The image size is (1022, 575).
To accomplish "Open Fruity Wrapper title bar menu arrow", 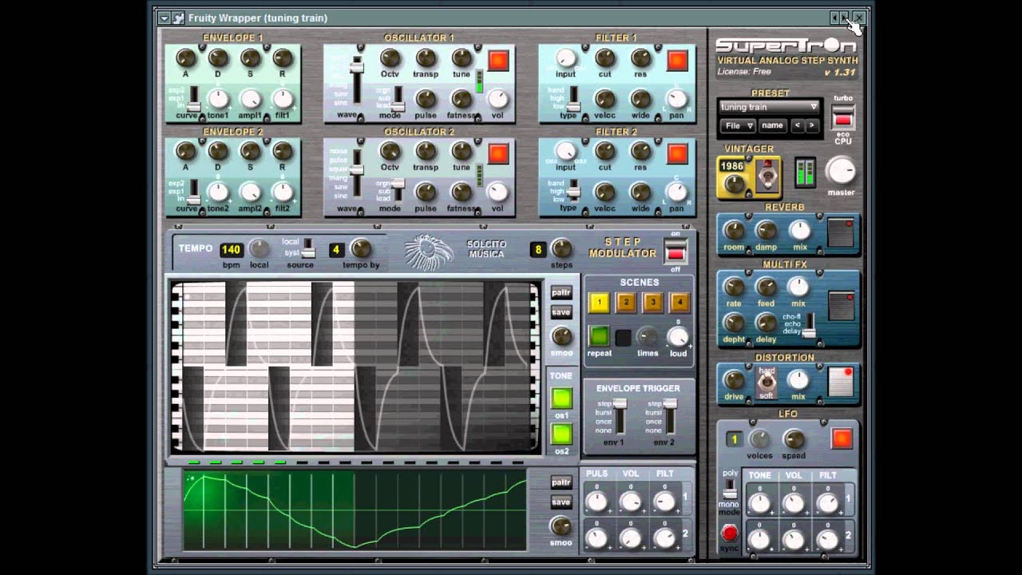I will click(x=164, y=18).
